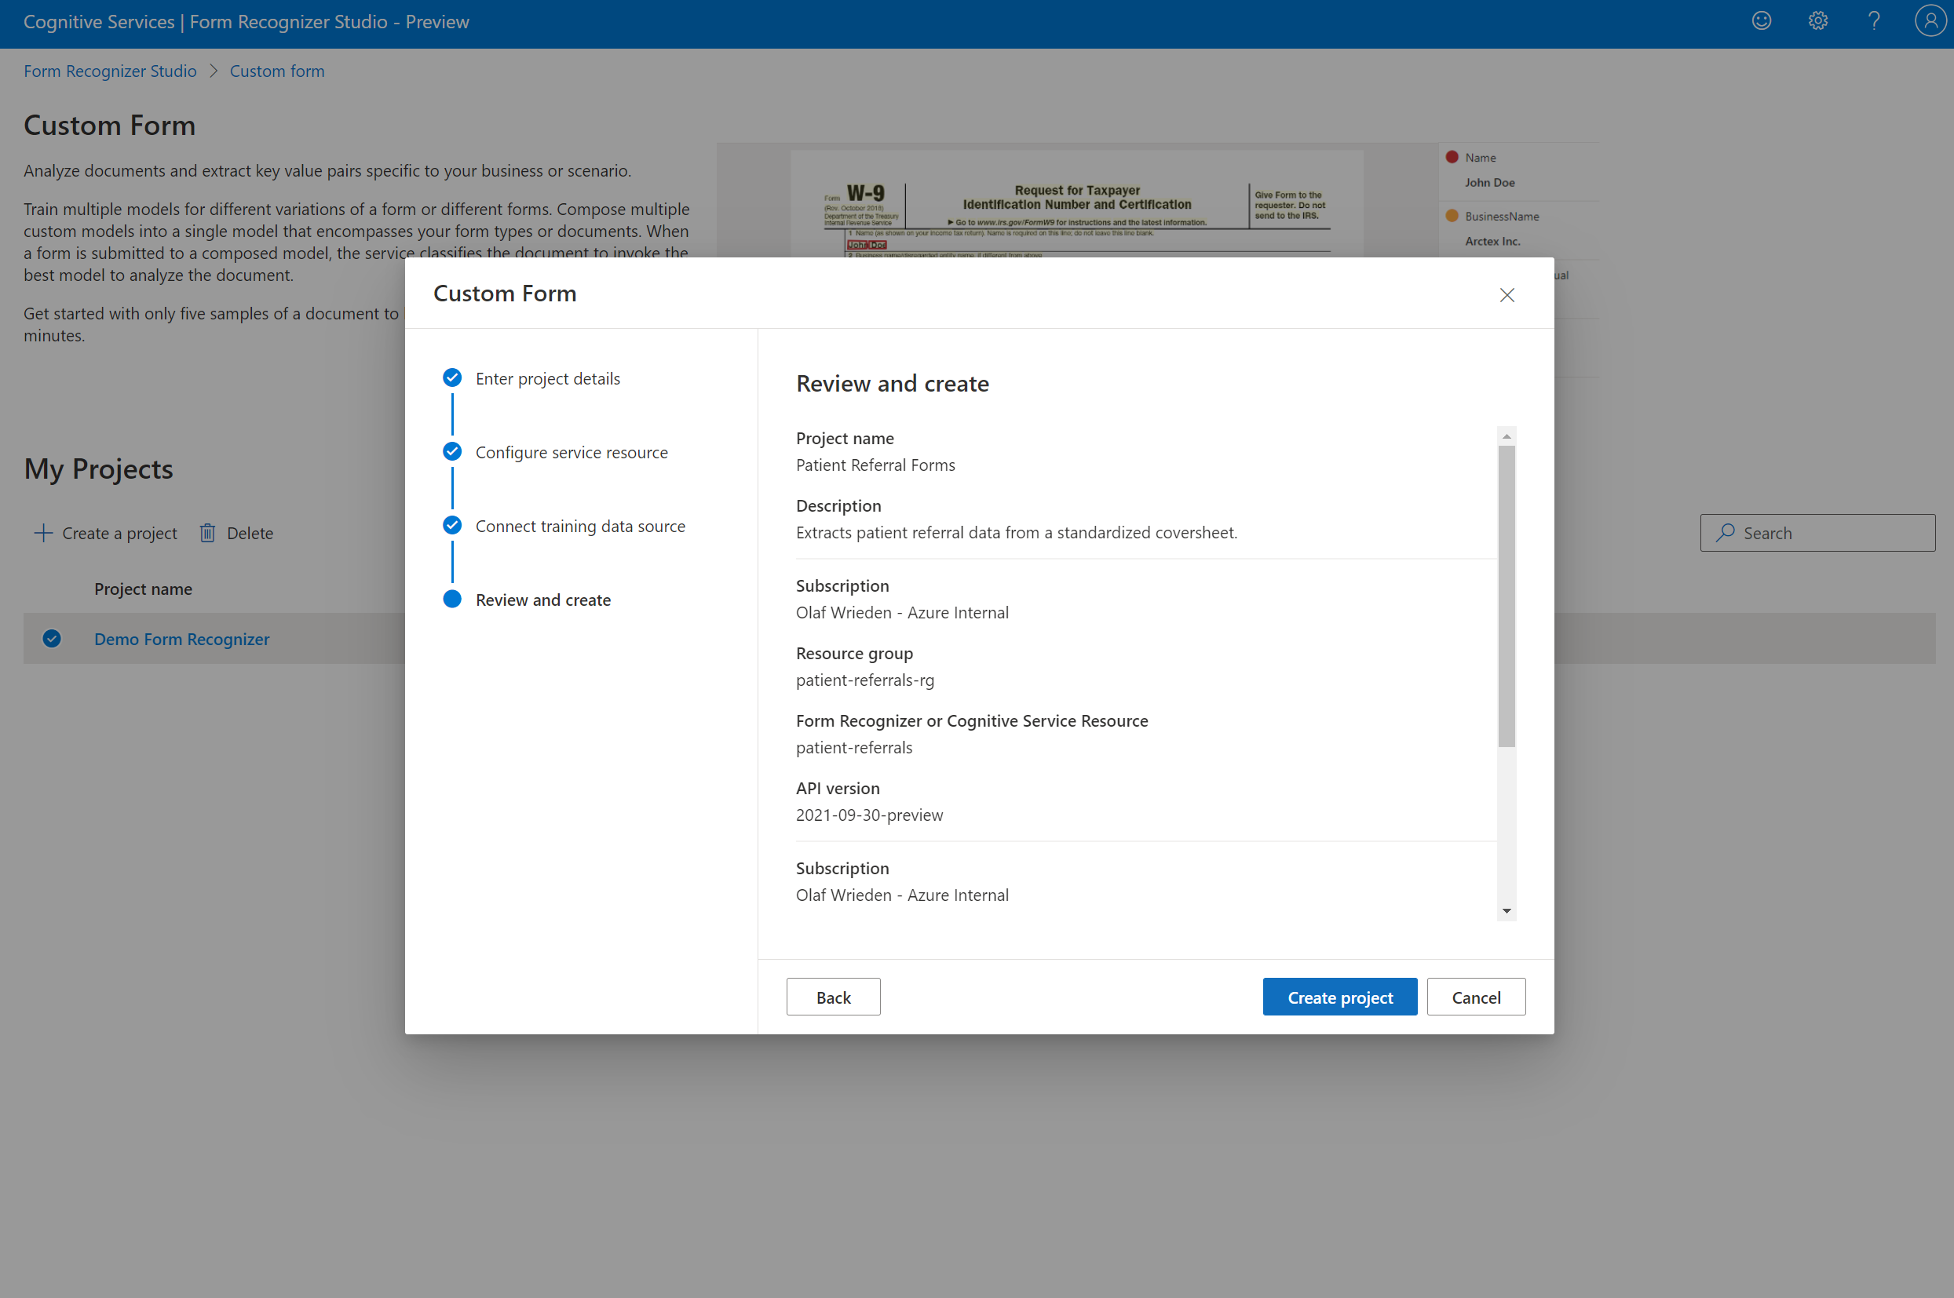Click the plus icon for Create a project
1954x1298 pixels.
pos(43,533)
